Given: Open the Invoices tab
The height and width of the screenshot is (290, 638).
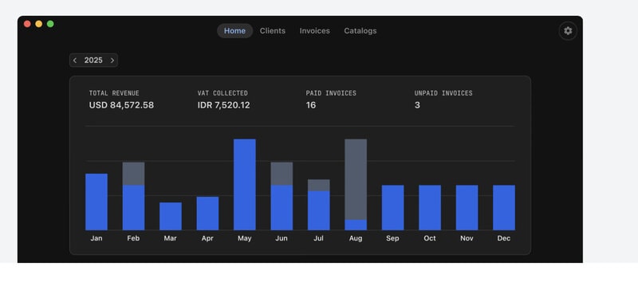Looking at the screenshot, I should (x=314, y=31).
